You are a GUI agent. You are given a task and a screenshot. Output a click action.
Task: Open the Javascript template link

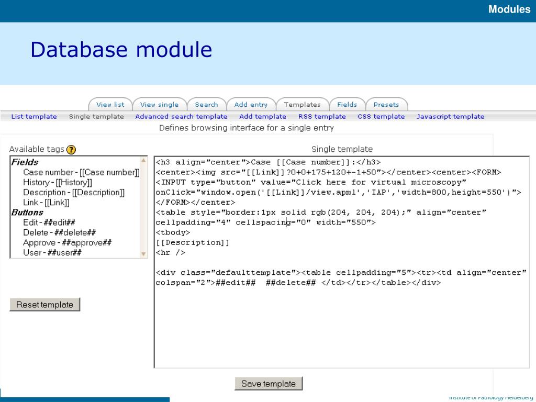(450, 117)
